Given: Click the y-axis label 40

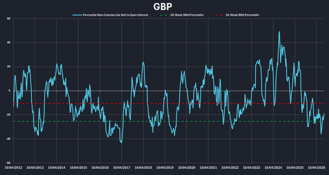Looking at the screenshot, I should point(8,43).
